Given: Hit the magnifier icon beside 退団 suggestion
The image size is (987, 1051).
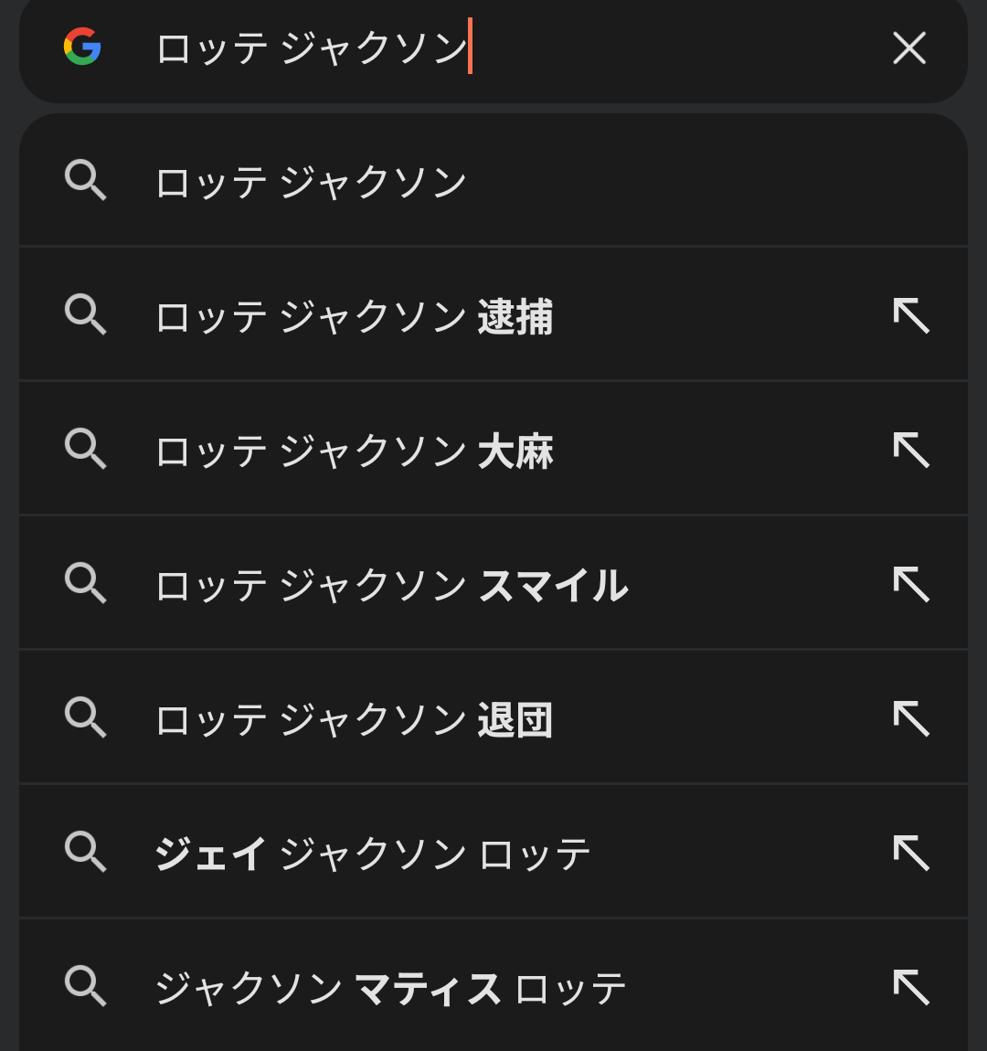Looking at the screenshot, I should 86,717.
